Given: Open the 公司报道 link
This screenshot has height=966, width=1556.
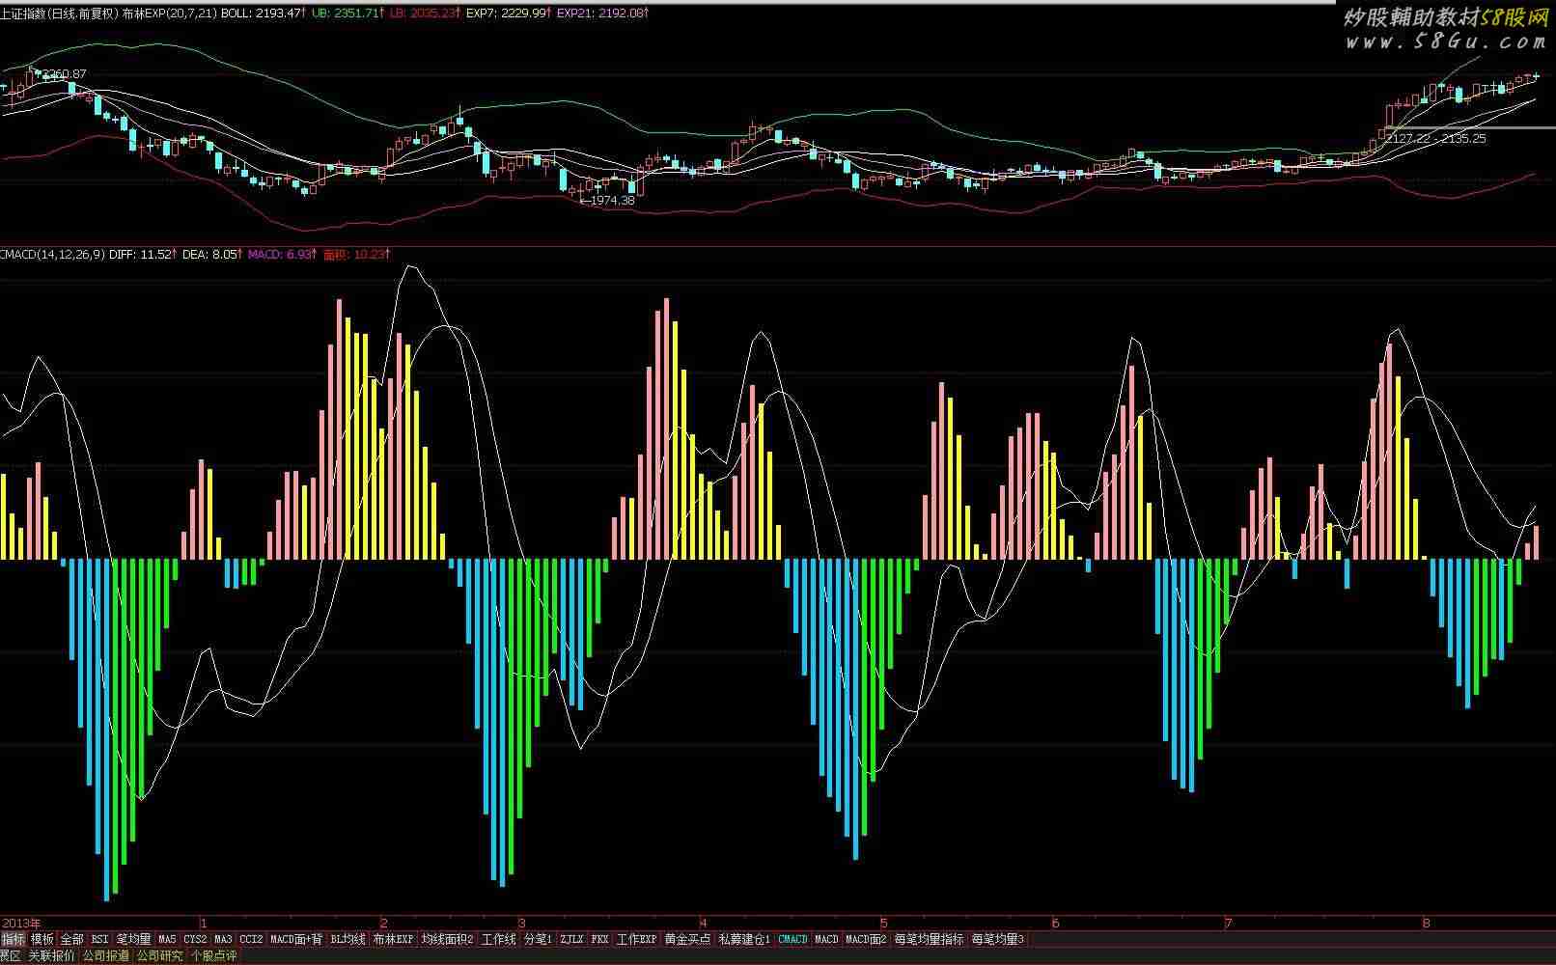Looking at the screenshot, I should point(106,956).
